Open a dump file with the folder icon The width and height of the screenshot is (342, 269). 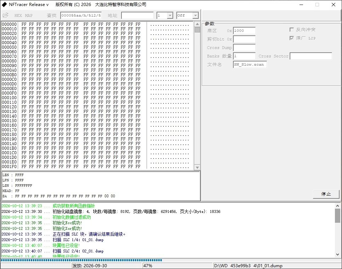pyautogui.click(x=5, y=15)
